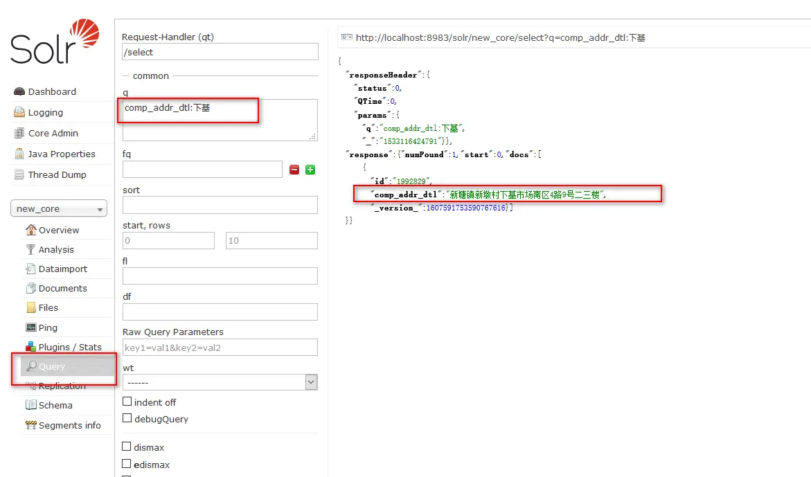Click the Files folder icon
811x477 pixels.
[31, 307]
